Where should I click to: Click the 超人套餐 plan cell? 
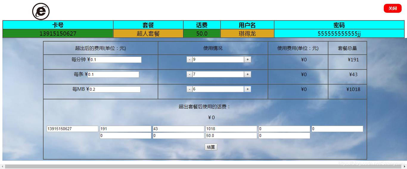[148, 34]
